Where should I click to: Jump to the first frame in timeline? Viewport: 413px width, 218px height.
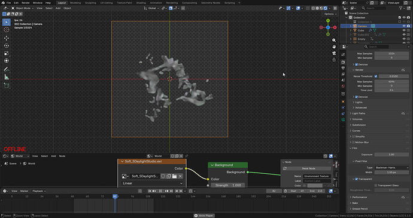tap(150, 191)
